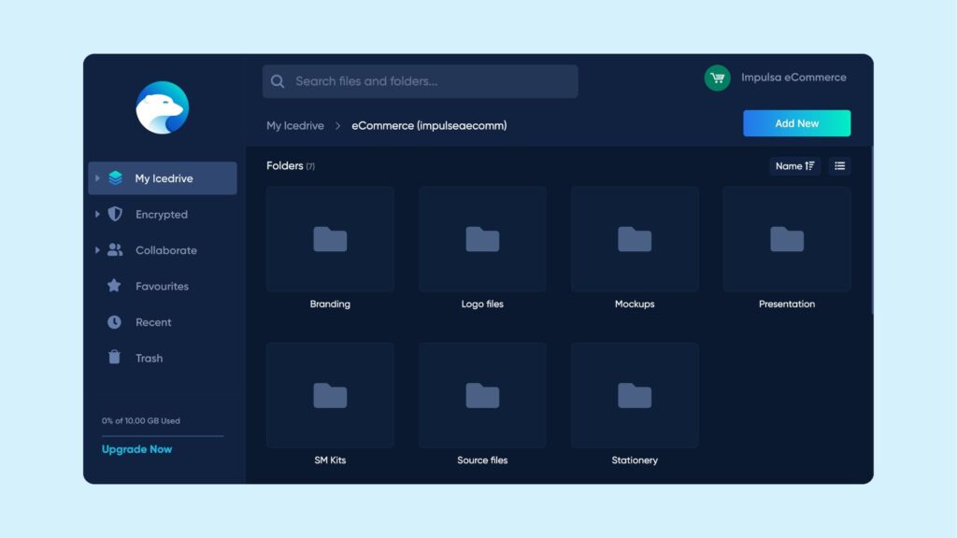Click the Upgrade Now link
957x538 pixels.
[136, 449]
